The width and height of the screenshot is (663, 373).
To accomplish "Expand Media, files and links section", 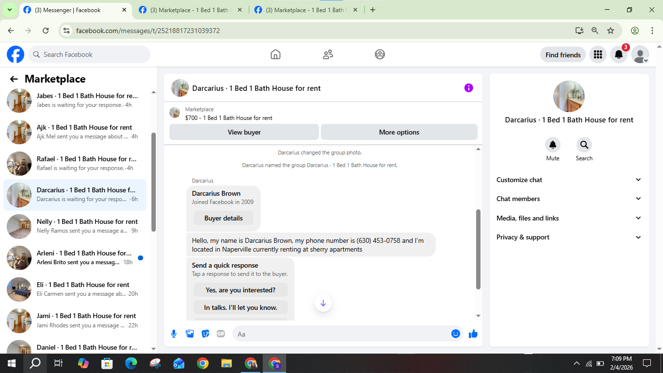I will click(x=569, y=218).
